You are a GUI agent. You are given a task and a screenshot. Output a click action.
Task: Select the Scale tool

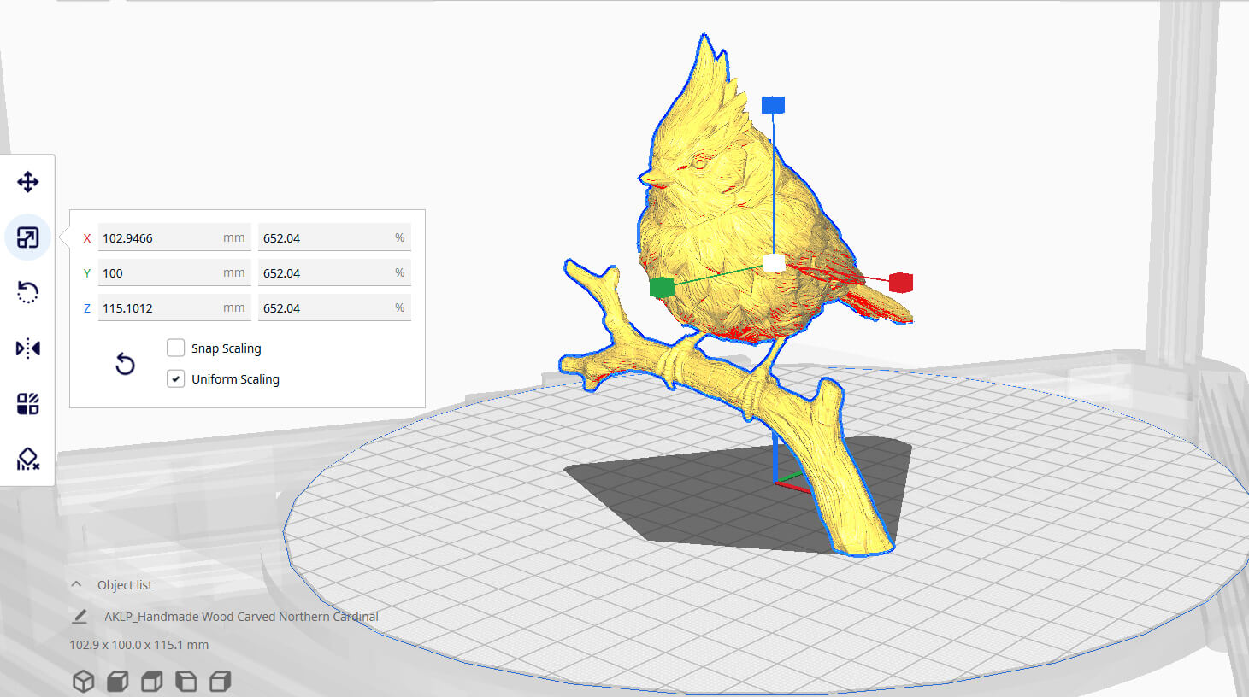pos(27,237)
